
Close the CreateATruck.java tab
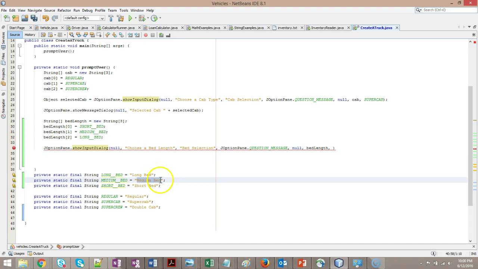397,28
